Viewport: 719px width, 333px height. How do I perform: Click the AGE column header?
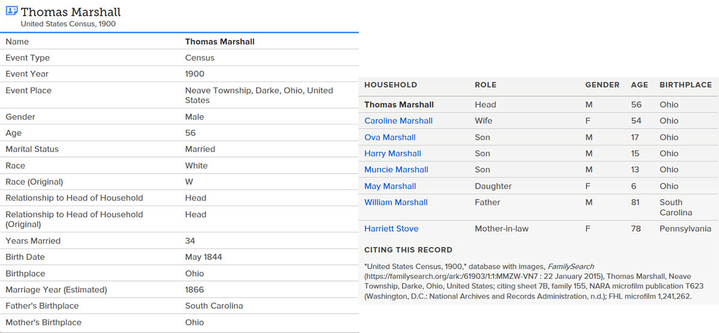coord(639,85)
